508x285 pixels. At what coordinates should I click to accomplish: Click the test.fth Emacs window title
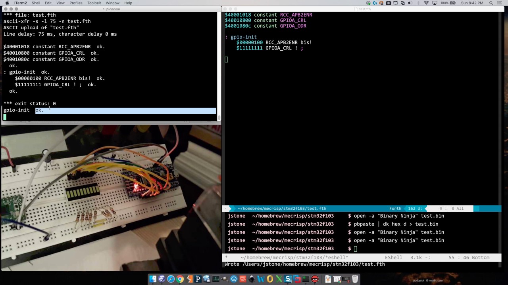(365, 9)
